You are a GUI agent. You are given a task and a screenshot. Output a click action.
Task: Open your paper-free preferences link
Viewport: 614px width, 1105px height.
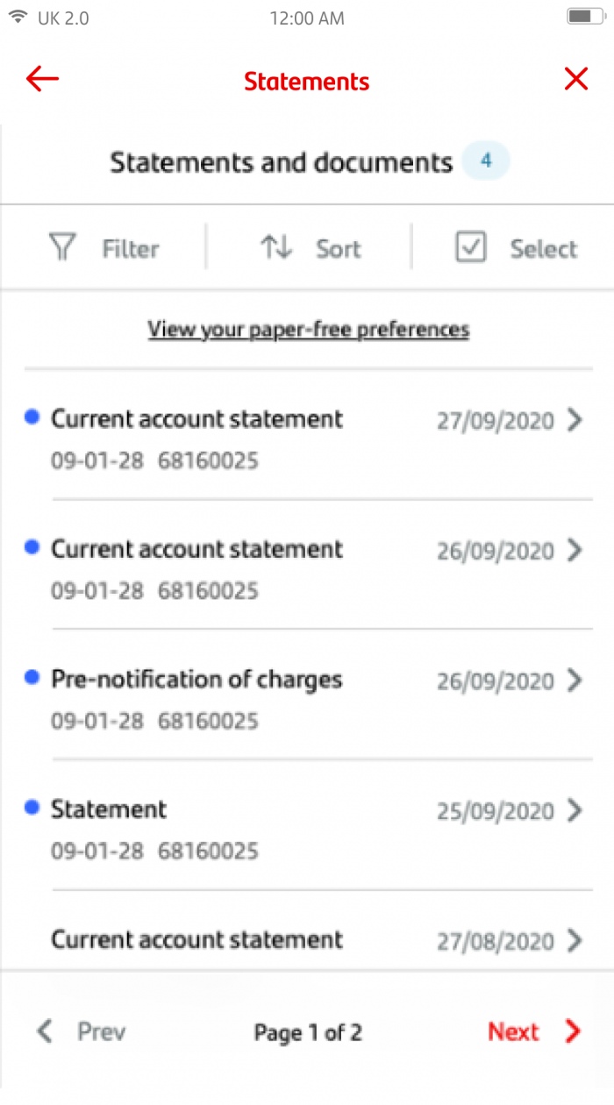[x=307, y=329]
